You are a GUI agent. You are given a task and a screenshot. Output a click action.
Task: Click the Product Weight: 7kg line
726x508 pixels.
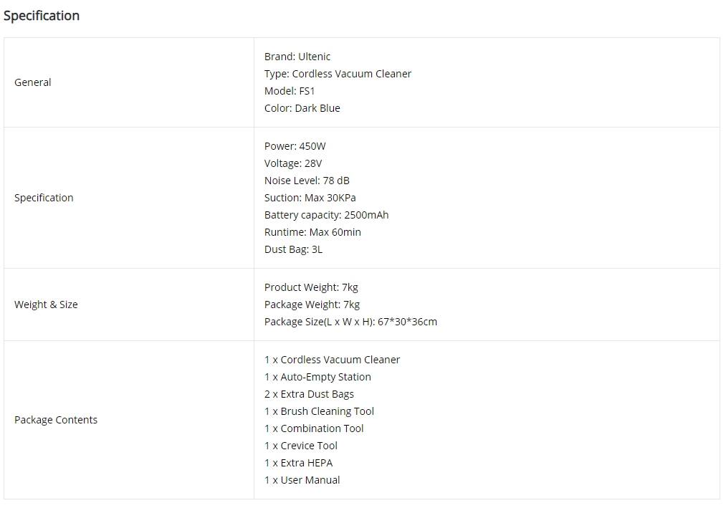click(x=311, y=287)
